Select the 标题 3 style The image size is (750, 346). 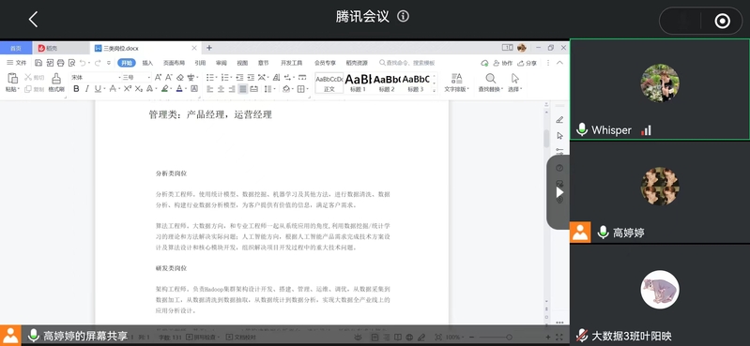point(415,83)
